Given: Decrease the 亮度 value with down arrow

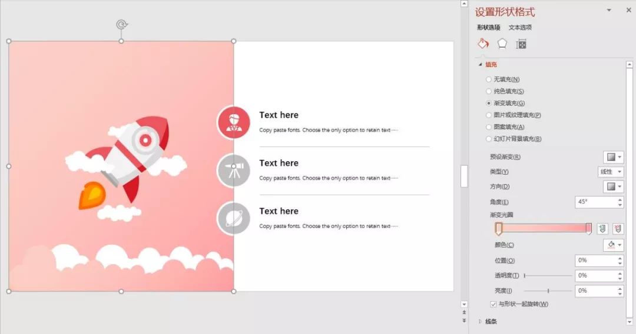Looking at the screenshot, I should 620,293.
